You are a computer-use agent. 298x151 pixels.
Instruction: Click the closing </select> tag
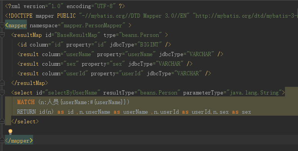25,121
